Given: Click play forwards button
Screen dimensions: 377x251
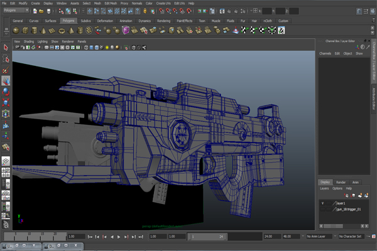Looking at the screenshot, I should [119, 237].
